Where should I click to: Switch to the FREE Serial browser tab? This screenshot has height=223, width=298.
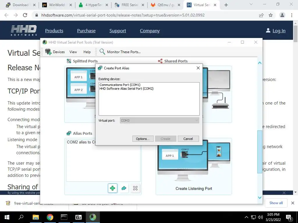click(130, 5)
